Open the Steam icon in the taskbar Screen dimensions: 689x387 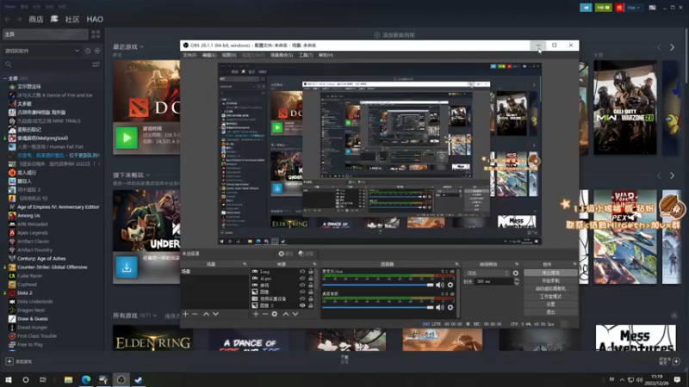139,379
